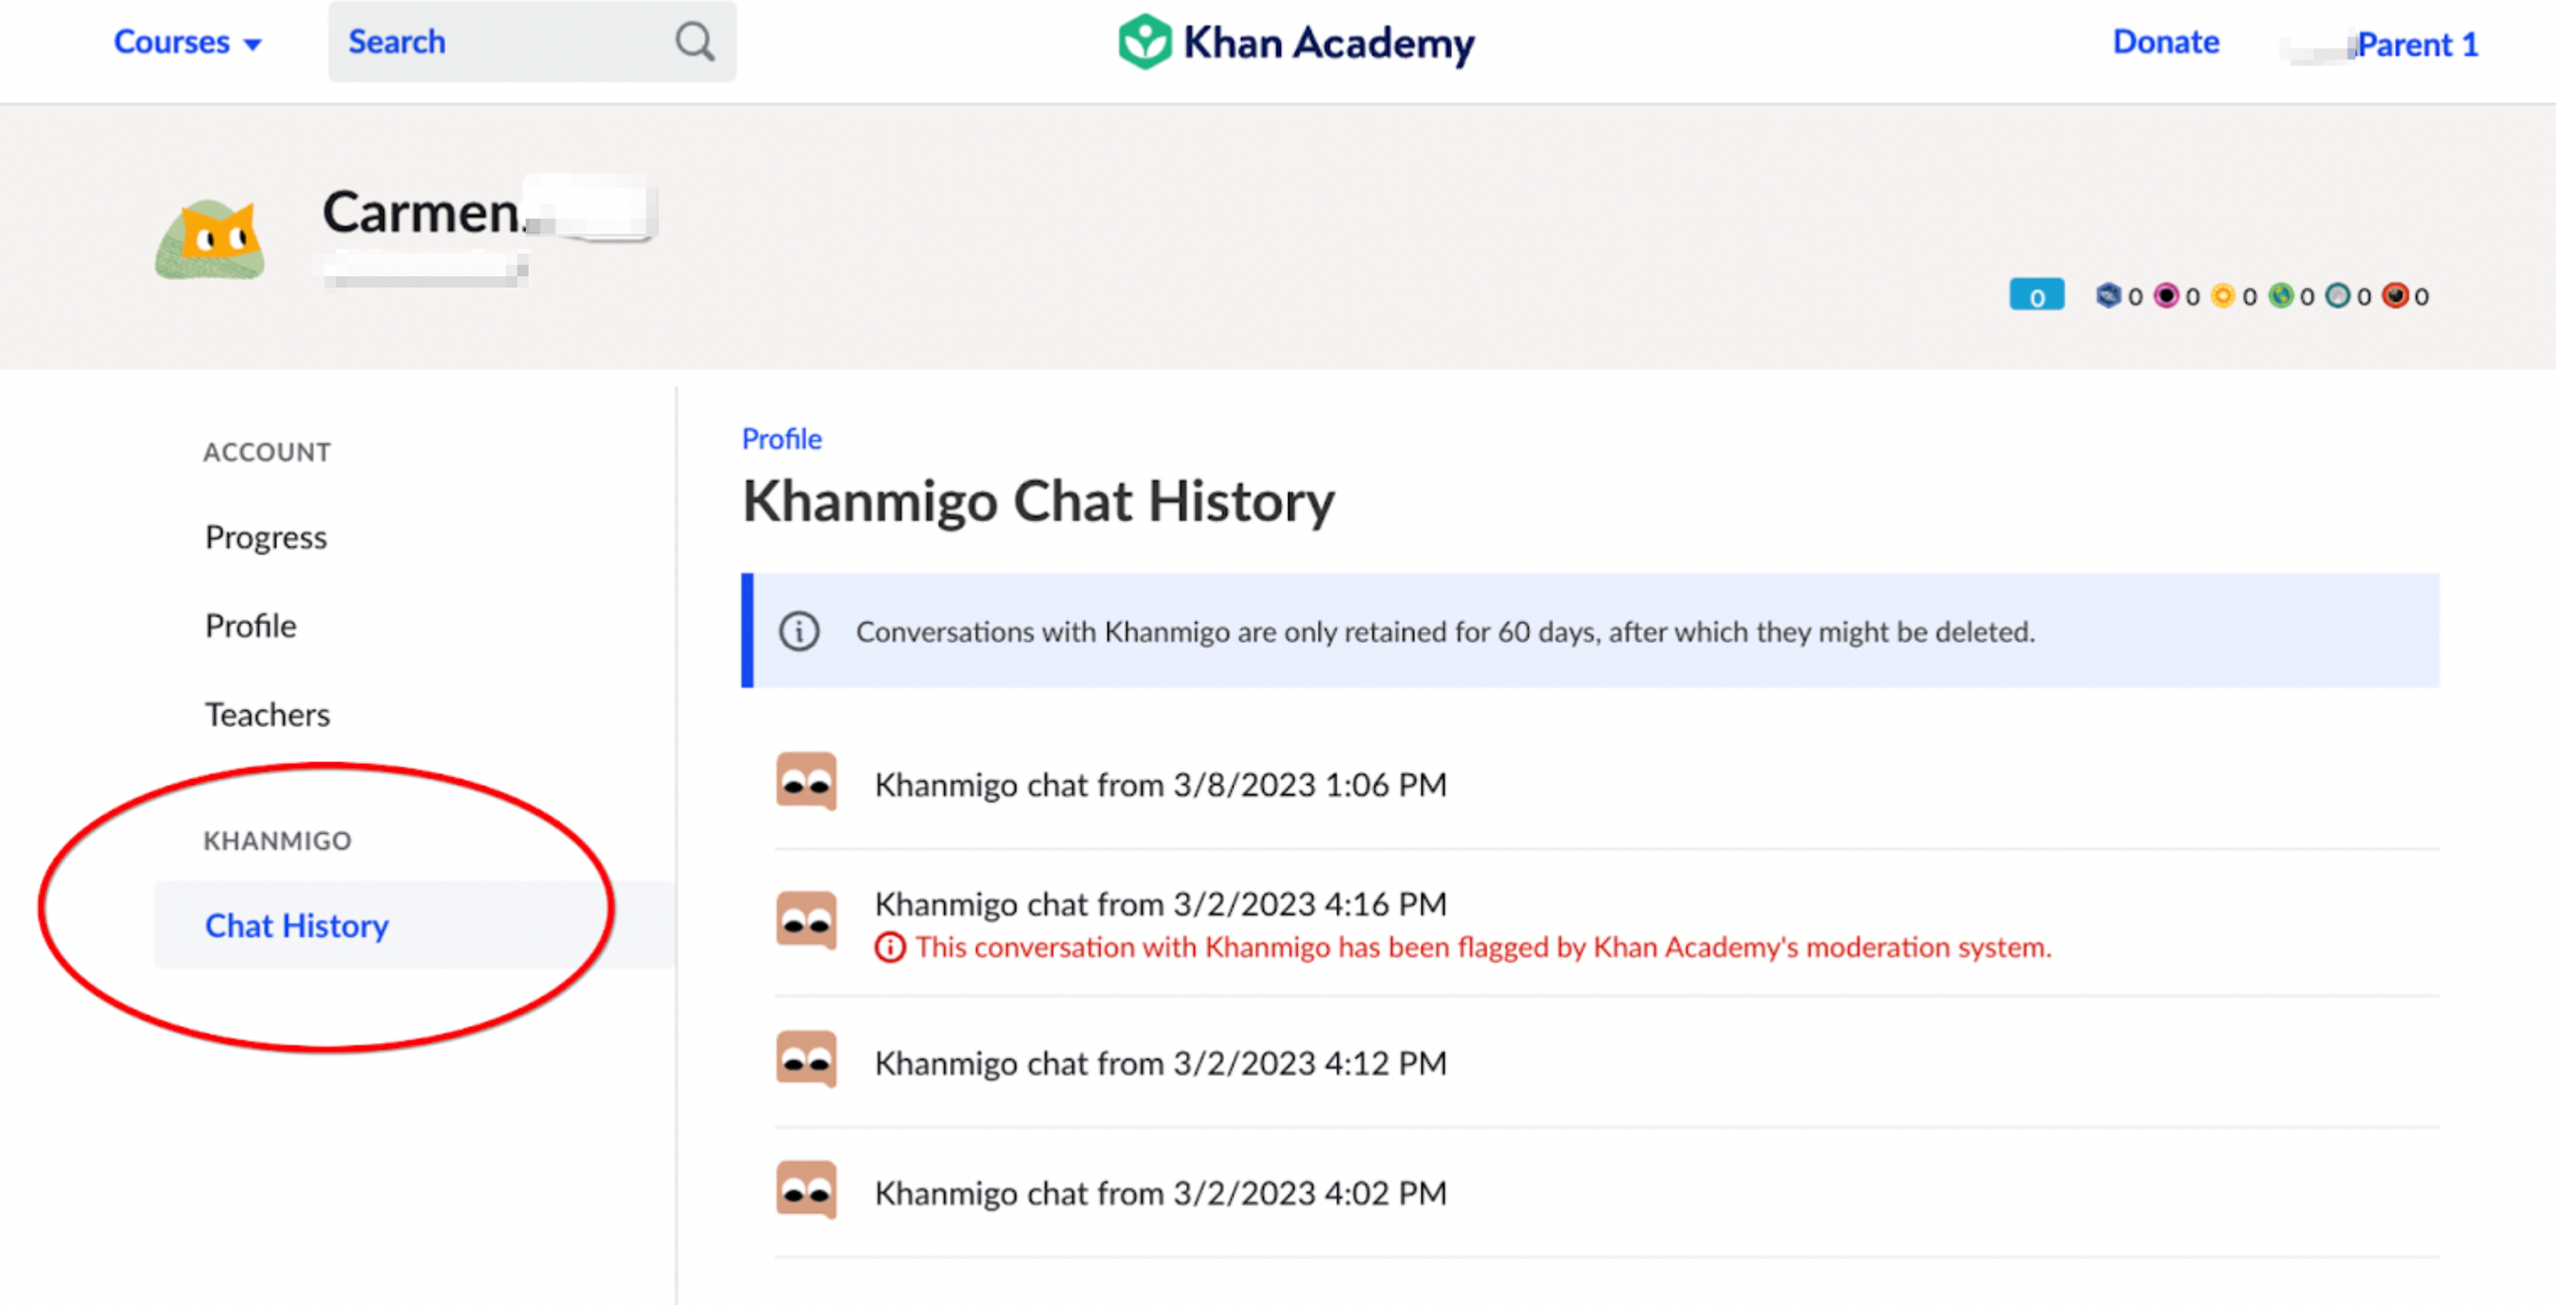Open the Khanmigo icon for 3/8/2023 chat

tap(806, 782)
